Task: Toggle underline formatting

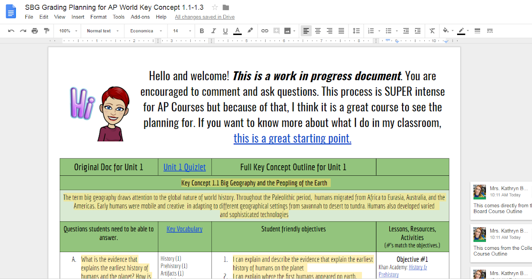Action: tap(226, 31)
